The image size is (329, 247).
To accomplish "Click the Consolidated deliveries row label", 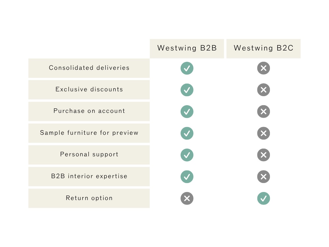I will pos(89,68).
